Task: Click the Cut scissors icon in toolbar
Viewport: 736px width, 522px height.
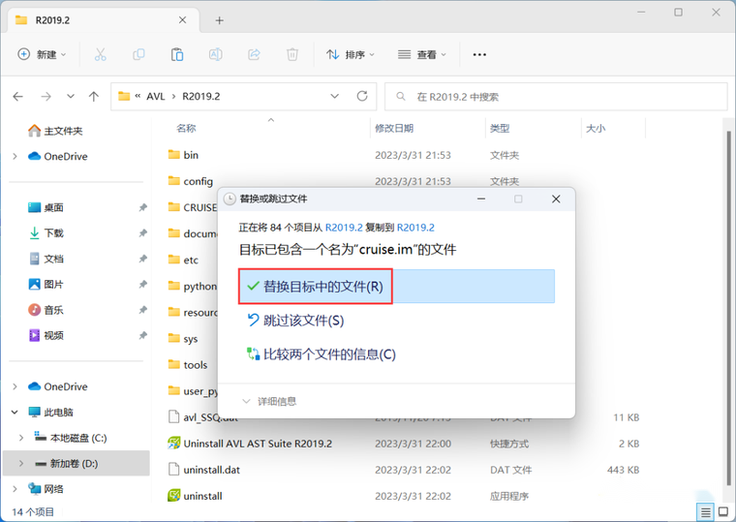Action: coord(100,54)
